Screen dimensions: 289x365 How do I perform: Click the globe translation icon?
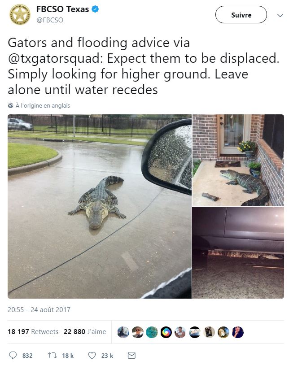click(10, 105)
